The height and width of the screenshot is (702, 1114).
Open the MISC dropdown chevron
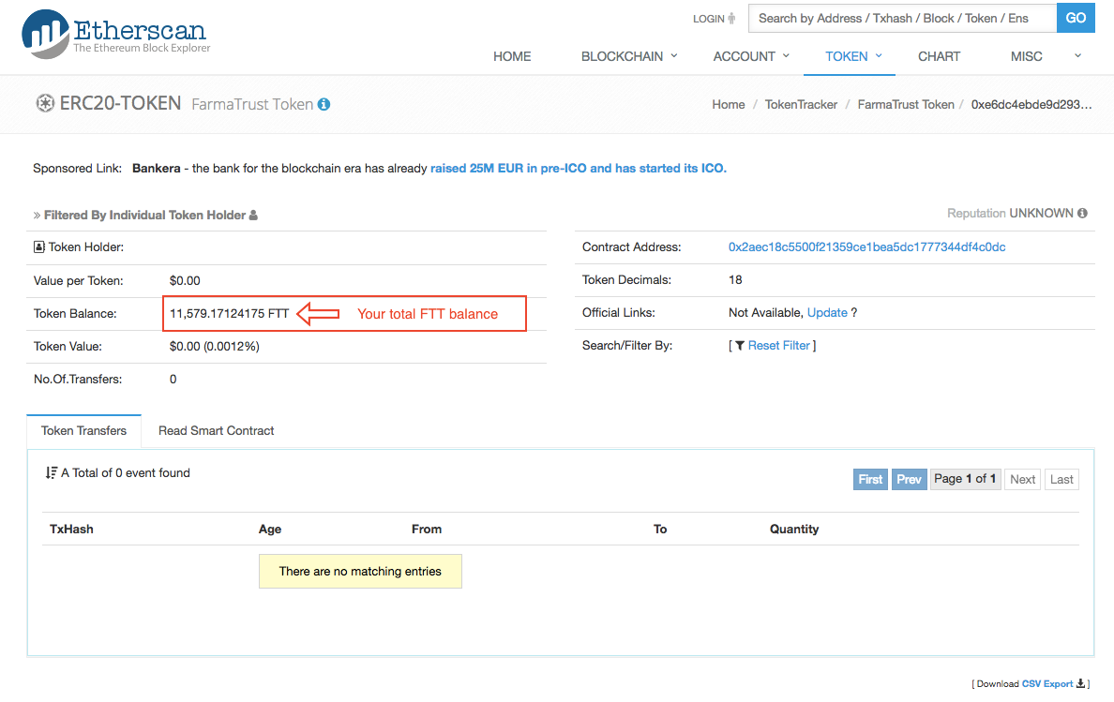pos(1077,55)
